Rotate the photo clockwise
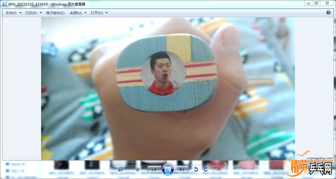This screenshot has height=179, width=336. pos(206,169)
